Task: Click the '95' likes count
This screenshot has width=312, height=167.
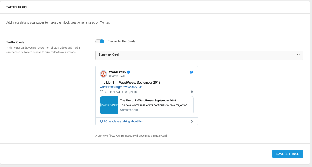Action: pos(105,92)
